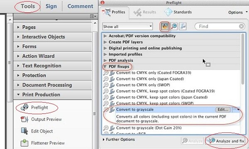
Task: Select the Convert to grayscale profile
Action: [x=135, y=110]
